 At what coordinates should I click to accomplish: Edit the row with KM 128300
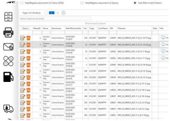(23, 65)
